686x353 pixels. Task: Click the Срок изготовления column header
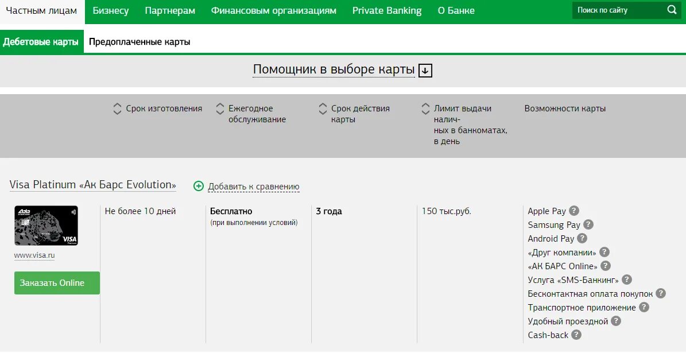(164, 108)
